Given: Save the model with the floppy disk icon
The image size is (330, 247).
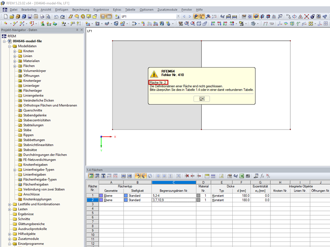Looking at the screenshot, I should click(x=30, y=16).
